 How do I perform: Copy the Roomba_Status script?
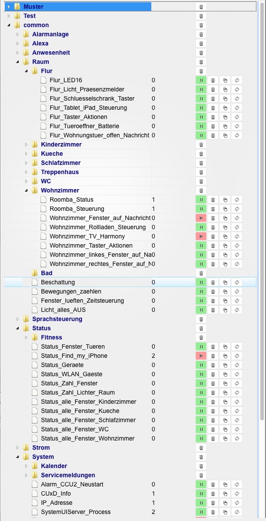[225, 199]
